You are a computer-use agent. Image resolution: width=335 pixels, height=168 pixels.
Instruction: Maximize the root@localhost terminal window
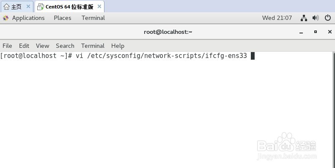pos(316,32)
